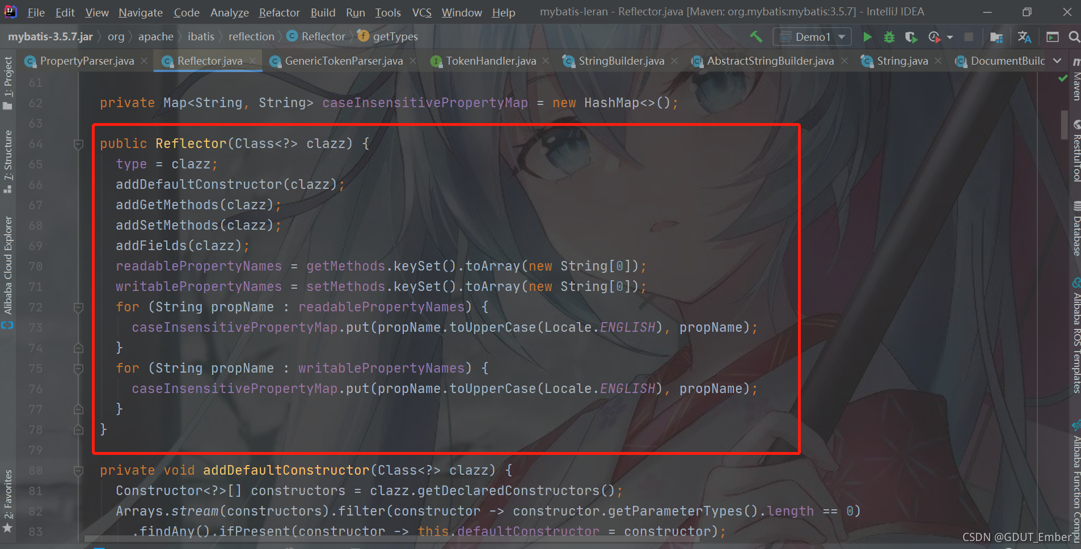
Task: Open the File menu
Action: click(36, 12)
